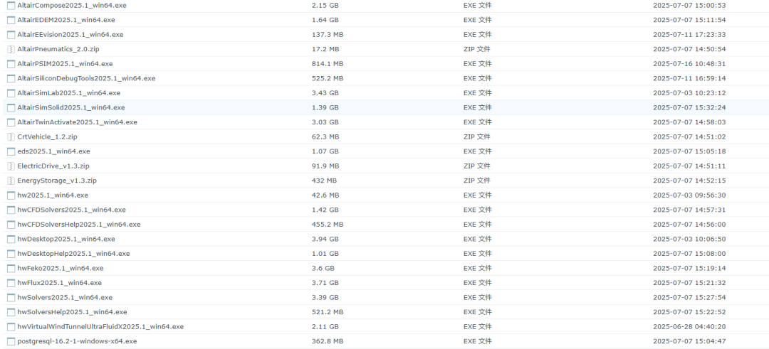
Task: Click the date 2025-06-28 04:40:20
Action: click(689, 326)
